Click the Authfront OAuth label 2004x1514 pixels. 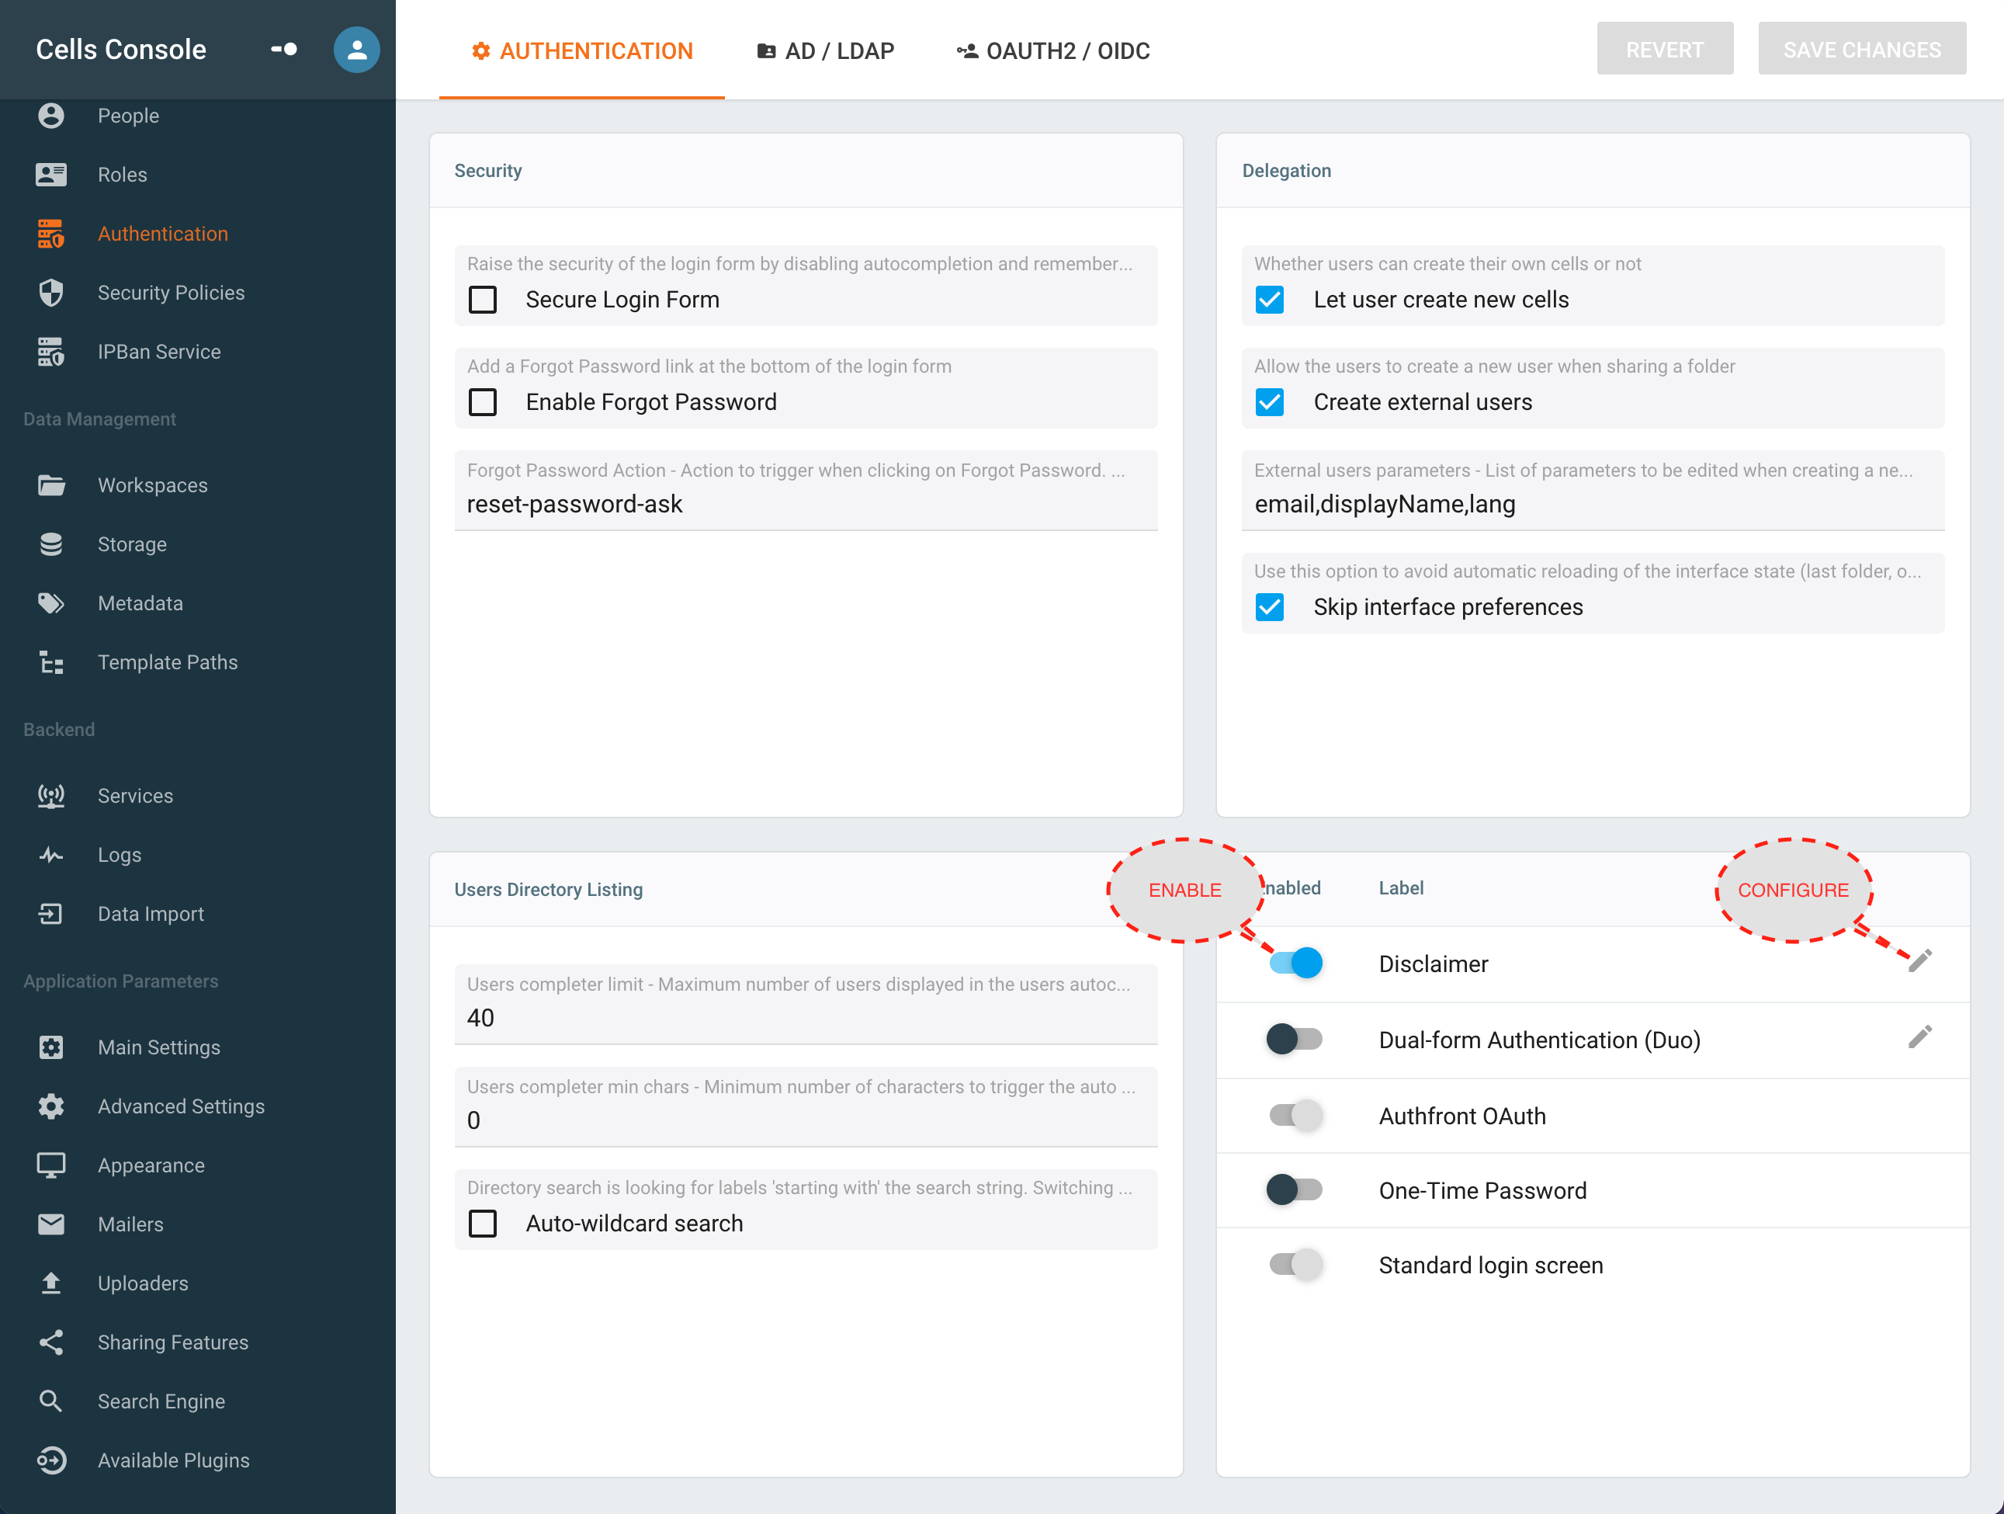[x=1461, y=1116]
